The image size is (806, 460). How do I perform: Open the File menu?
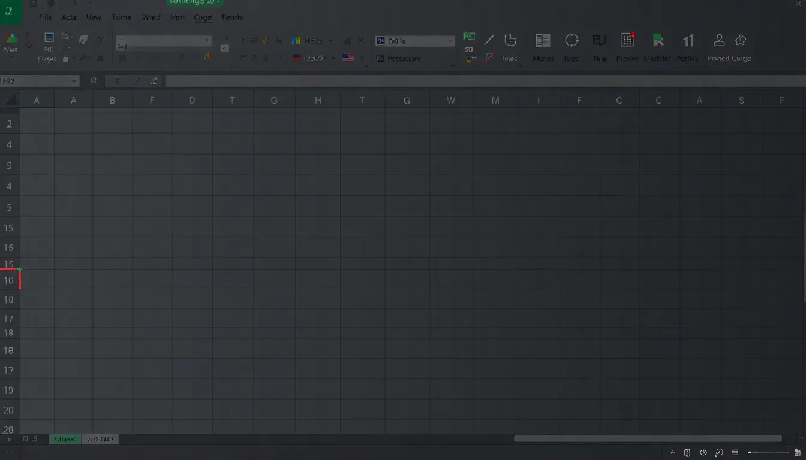[x=45, y=17]
